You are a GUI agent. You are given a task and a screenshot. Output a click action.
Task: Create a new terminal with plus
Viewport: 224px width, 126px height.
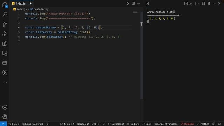[x=196, y=3]
